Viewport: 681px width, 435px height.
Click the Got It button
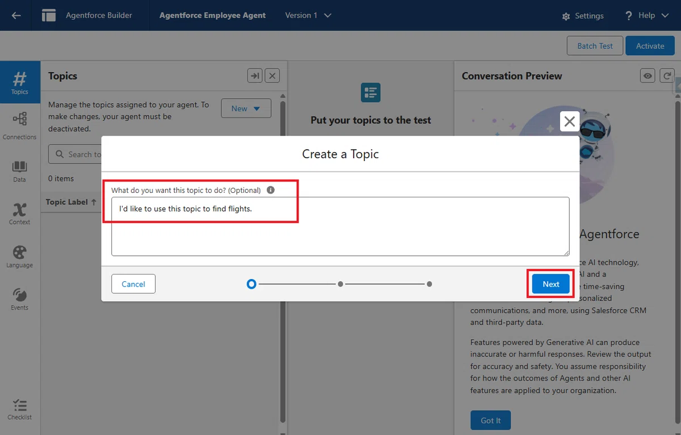point(490,420)
